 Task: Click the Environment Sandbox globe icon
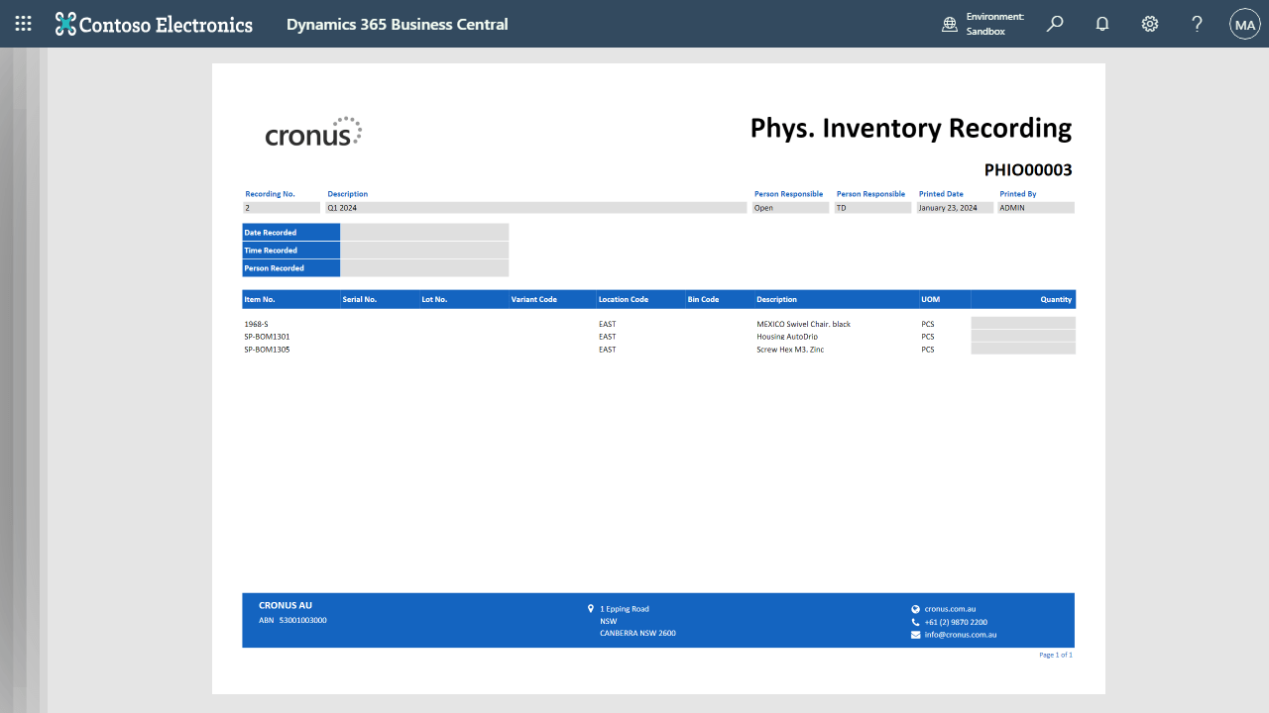950,24
